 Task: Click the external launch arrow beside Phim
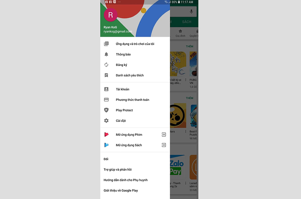(164, 134)
